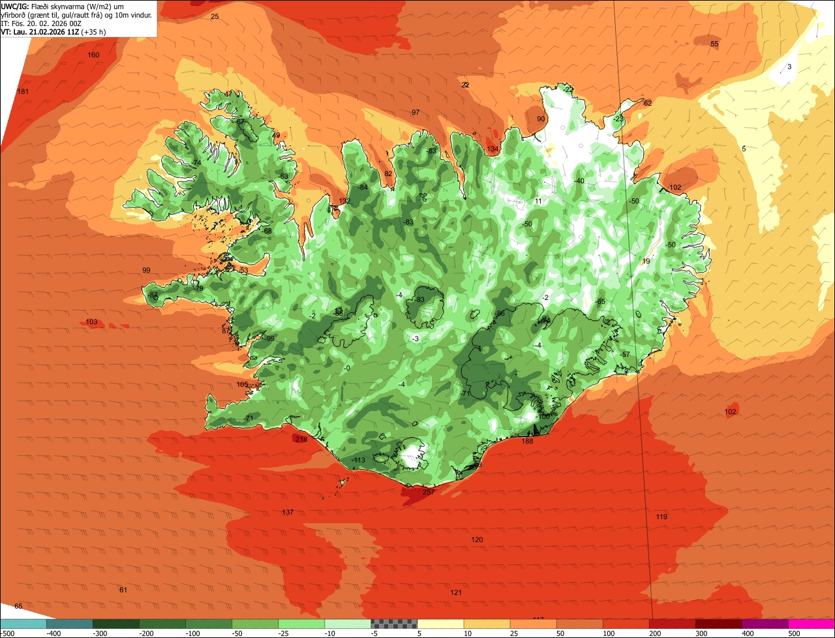
Task: Pick the dark red 300 to 400 swatch
Action: tap(718, 624)
